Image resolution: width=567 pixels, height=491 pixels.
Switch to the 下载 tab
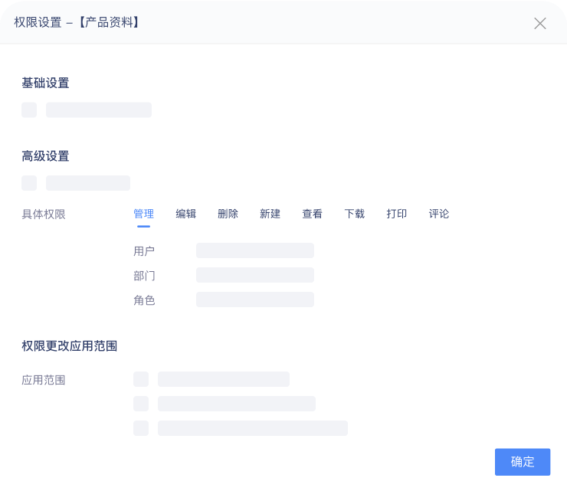click(354, 214)
